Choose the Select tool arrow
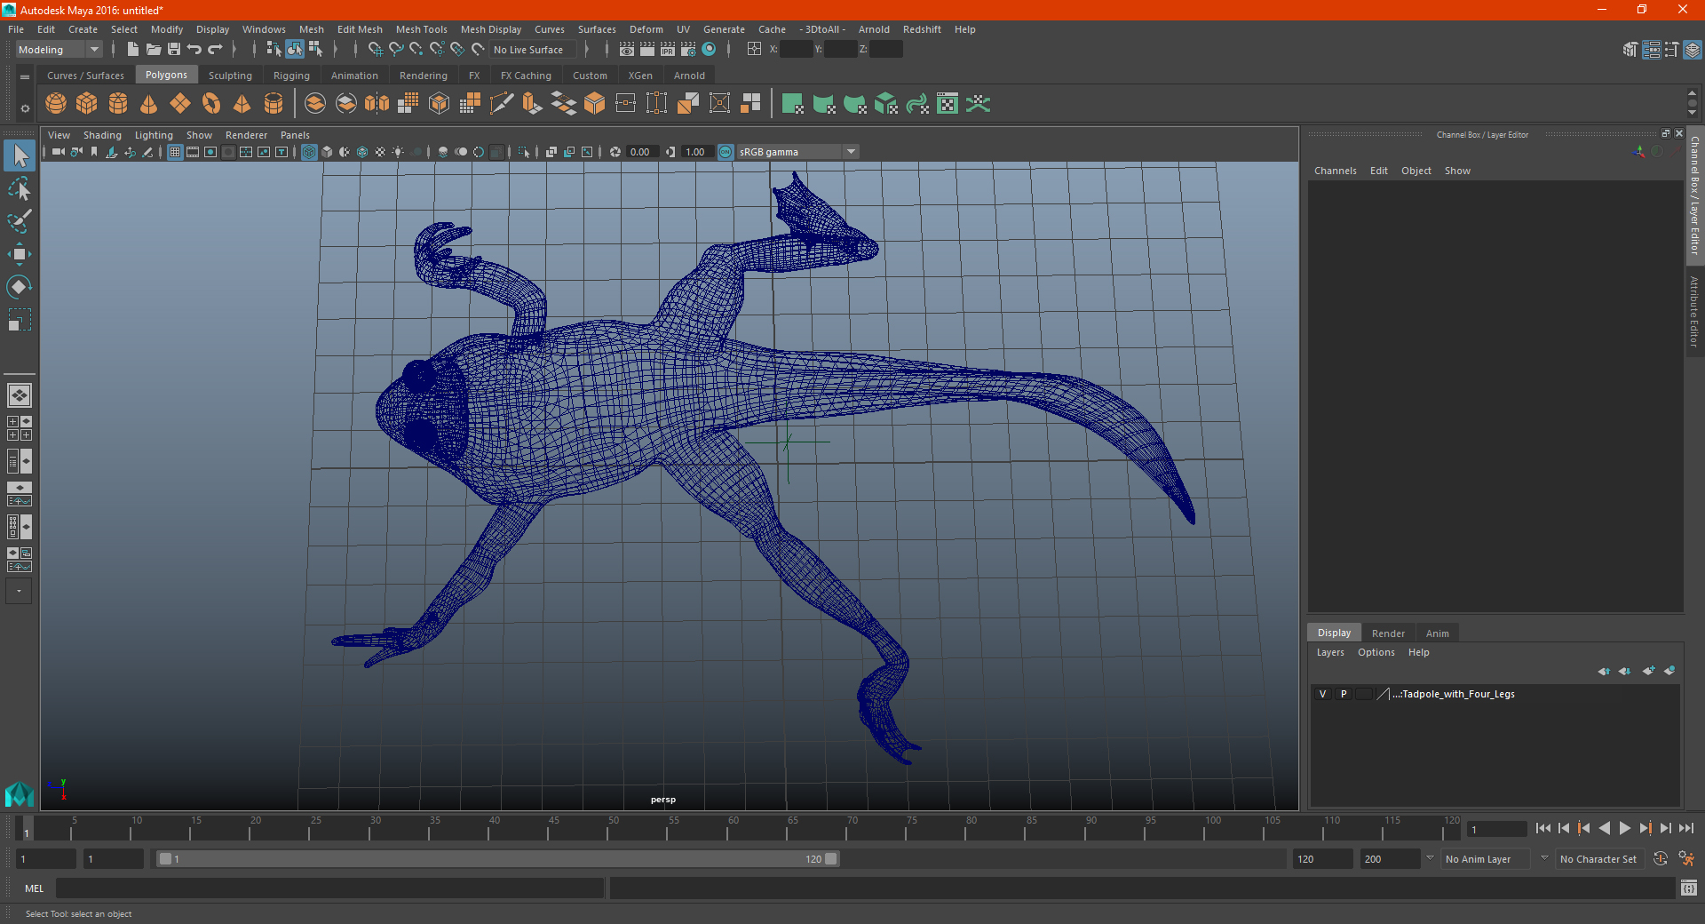Image resolution: width=1705 pixels, height=924 pixels. point(20,156)
